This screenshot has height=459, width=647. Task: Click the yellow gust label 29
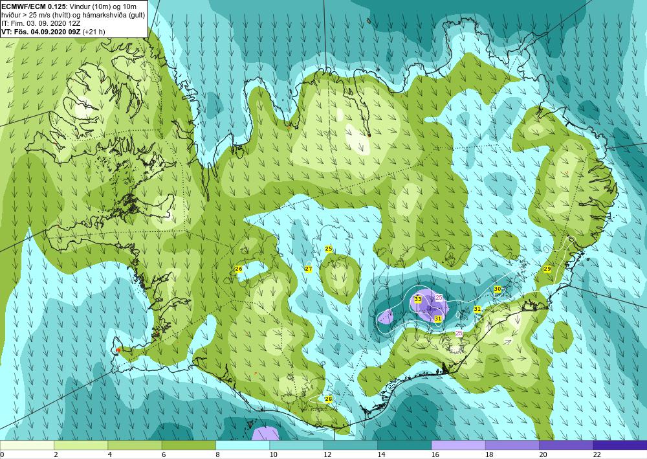click(x=547, y=269)
